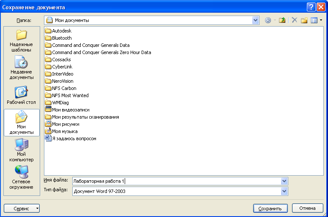The image size is (328, 217).
Task: Close the Сохранение документа dialog
Action: (321, 7)
